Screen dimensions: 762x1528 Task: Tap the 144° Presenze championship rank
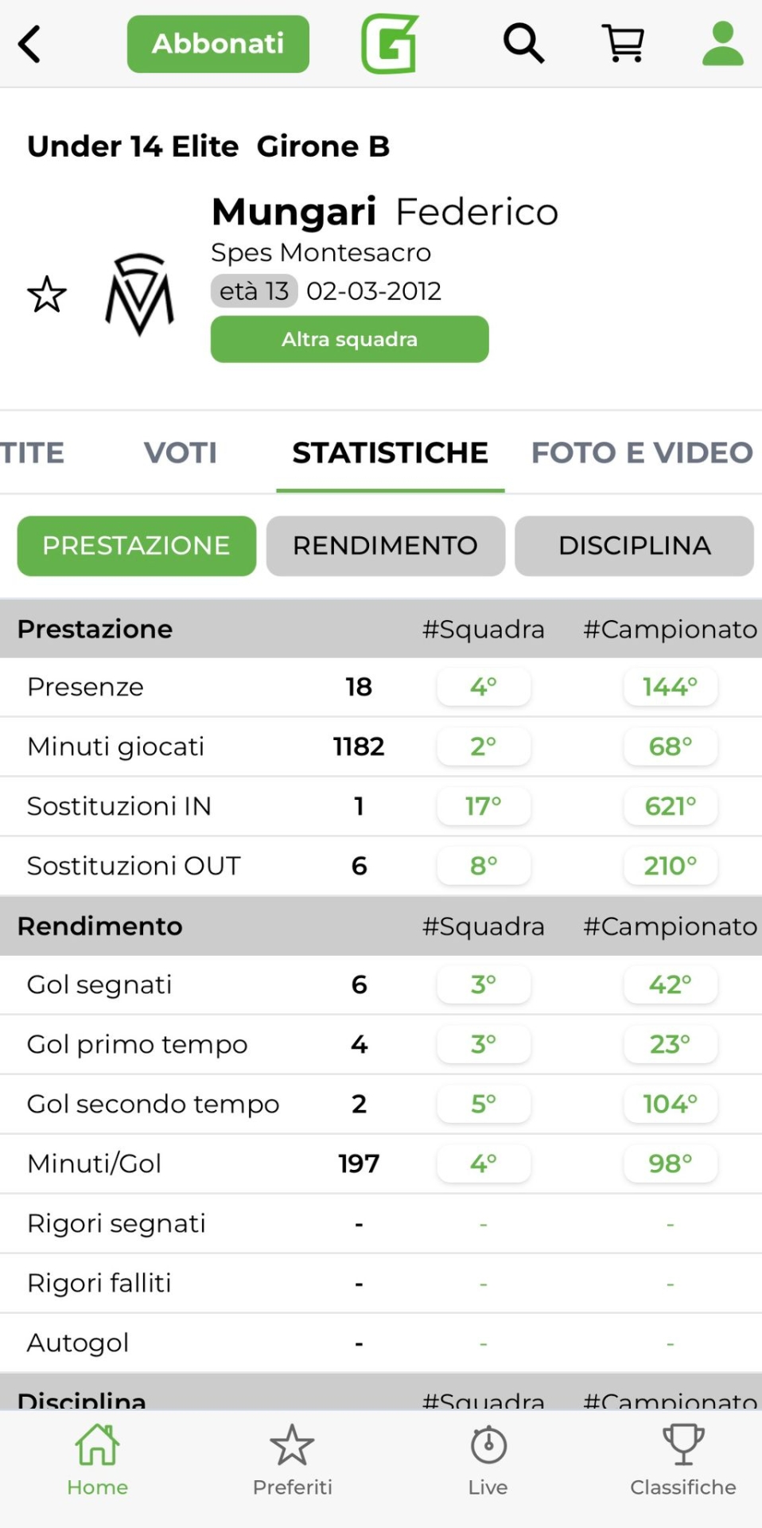(670, 687)
